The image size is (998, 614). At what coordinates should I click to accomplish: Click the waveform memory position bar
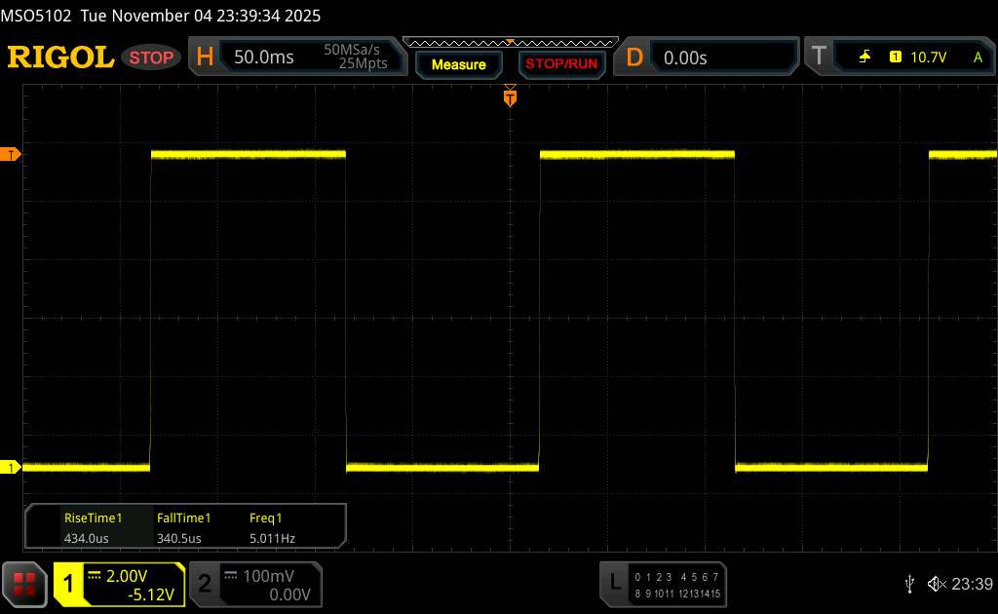(510, 42)
